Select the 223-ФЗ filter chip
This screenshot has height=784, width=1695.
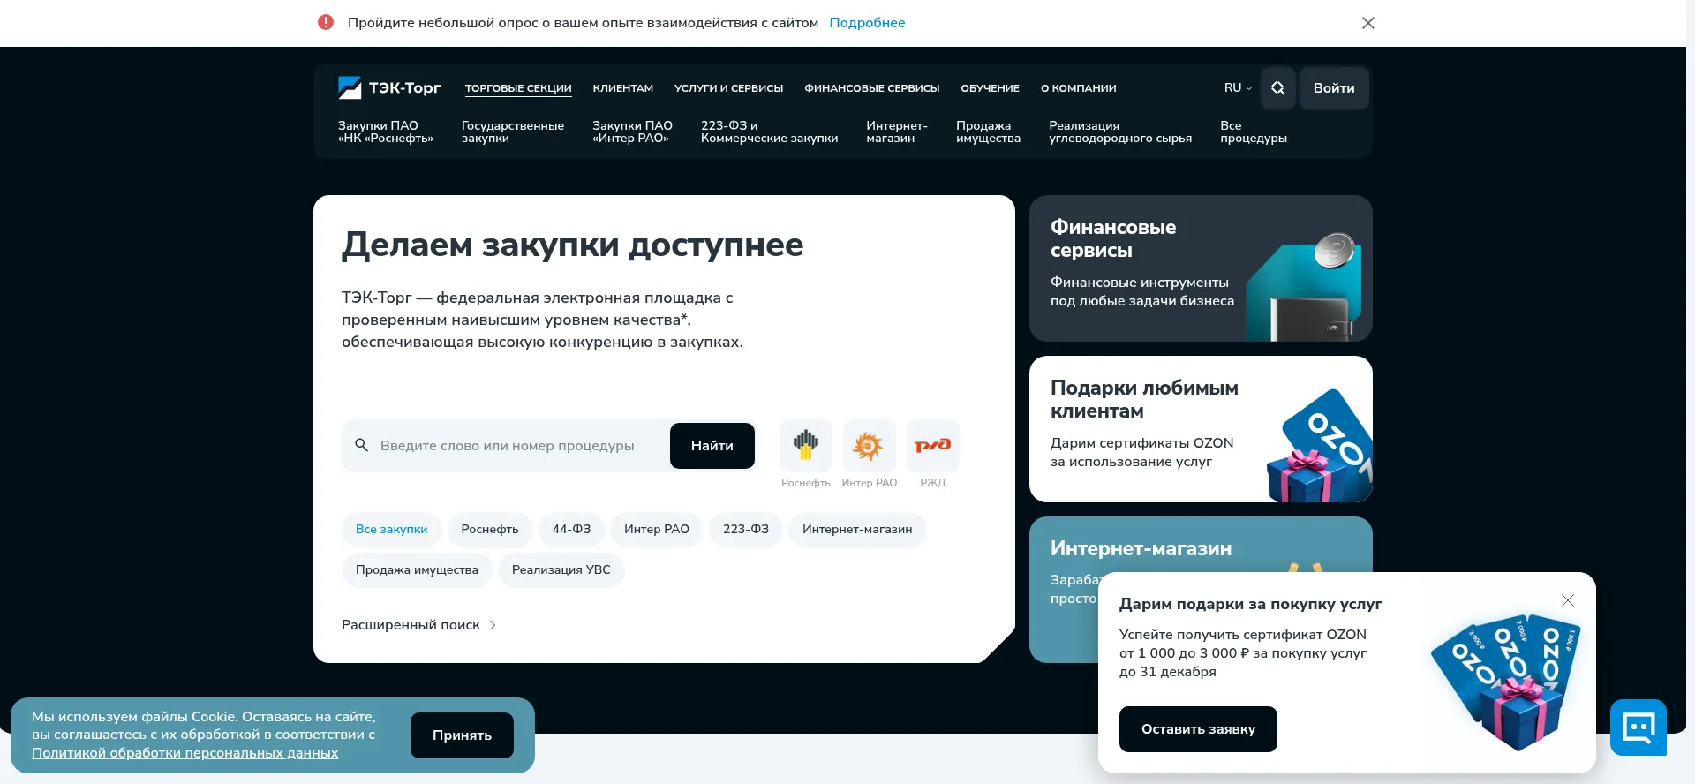click(746, 530)
